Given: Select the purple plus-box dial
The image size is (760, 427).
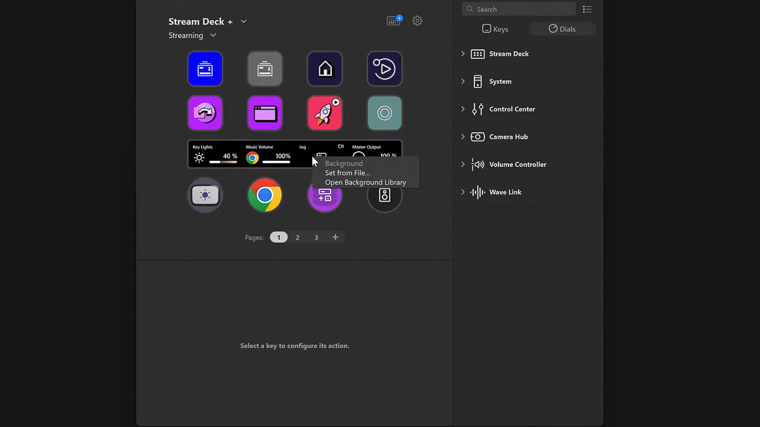Looking at the screenshot, I should [325, 195].
